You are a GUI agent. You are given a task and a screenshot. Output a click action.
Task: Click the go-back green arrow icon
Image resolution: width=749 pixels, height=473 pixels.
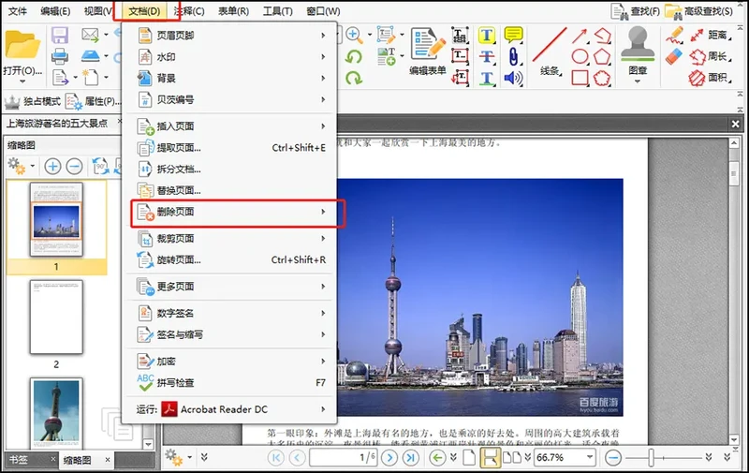click(437, 458)
